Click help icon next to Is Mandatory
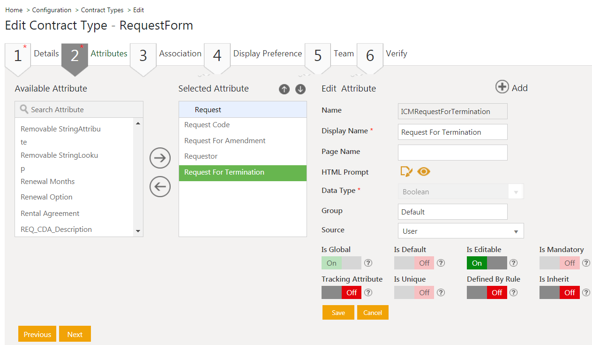592x345 pixels. tap(586, 263)
